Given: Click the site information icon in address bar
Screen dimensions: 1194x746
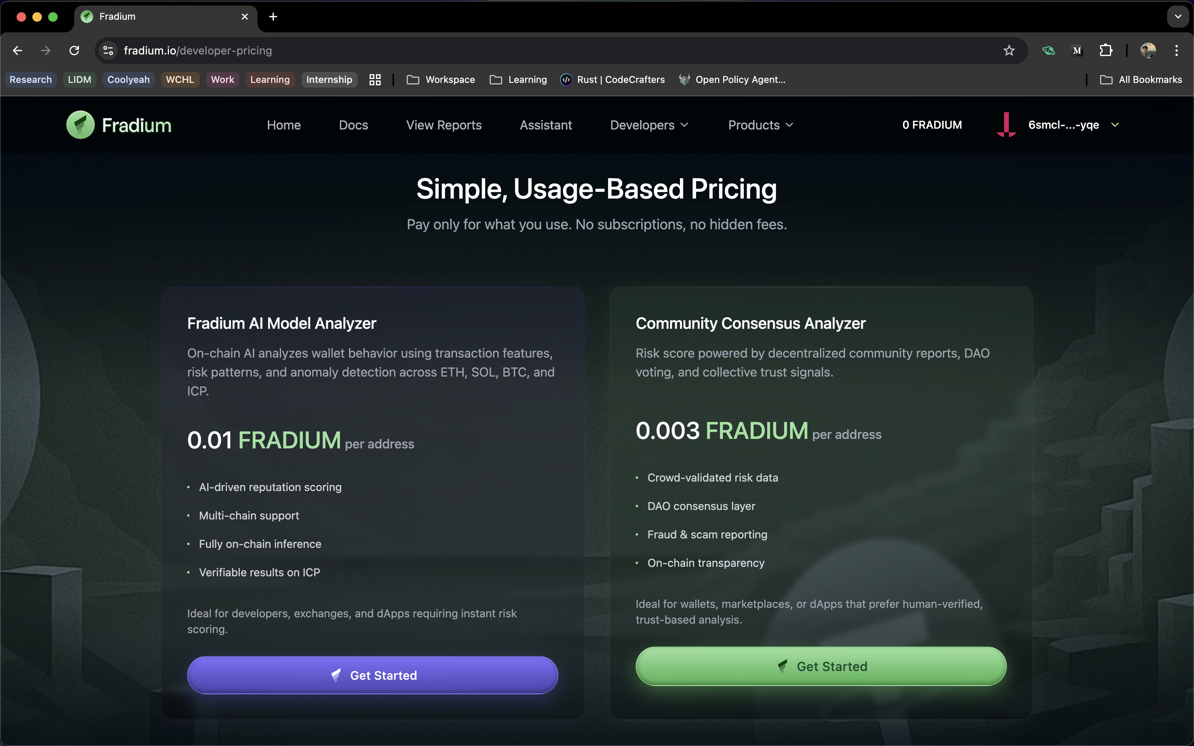Looking at the screenshot, I should (108, 51).
